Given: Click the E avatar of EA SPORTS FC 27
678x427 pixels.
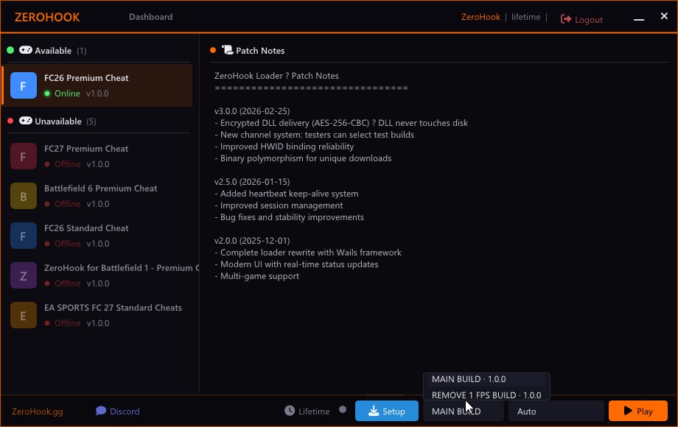Looking at the screenshot, I should (24, 315).
